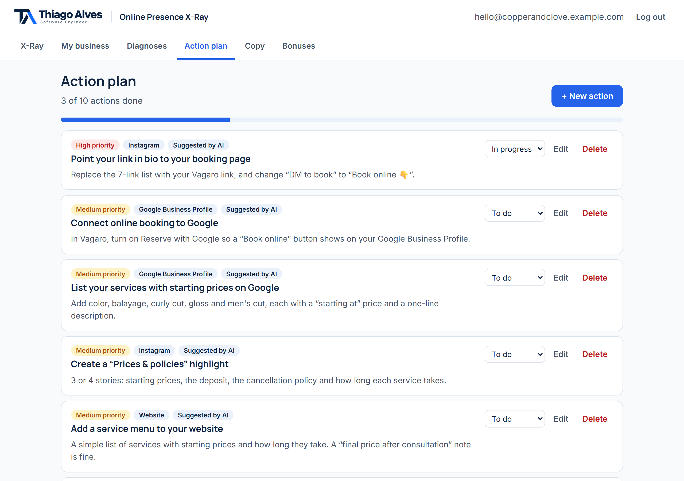The height and width of the screenshot is (481, 684).
Task: Delete Add a service menu action
Action: 595,419
